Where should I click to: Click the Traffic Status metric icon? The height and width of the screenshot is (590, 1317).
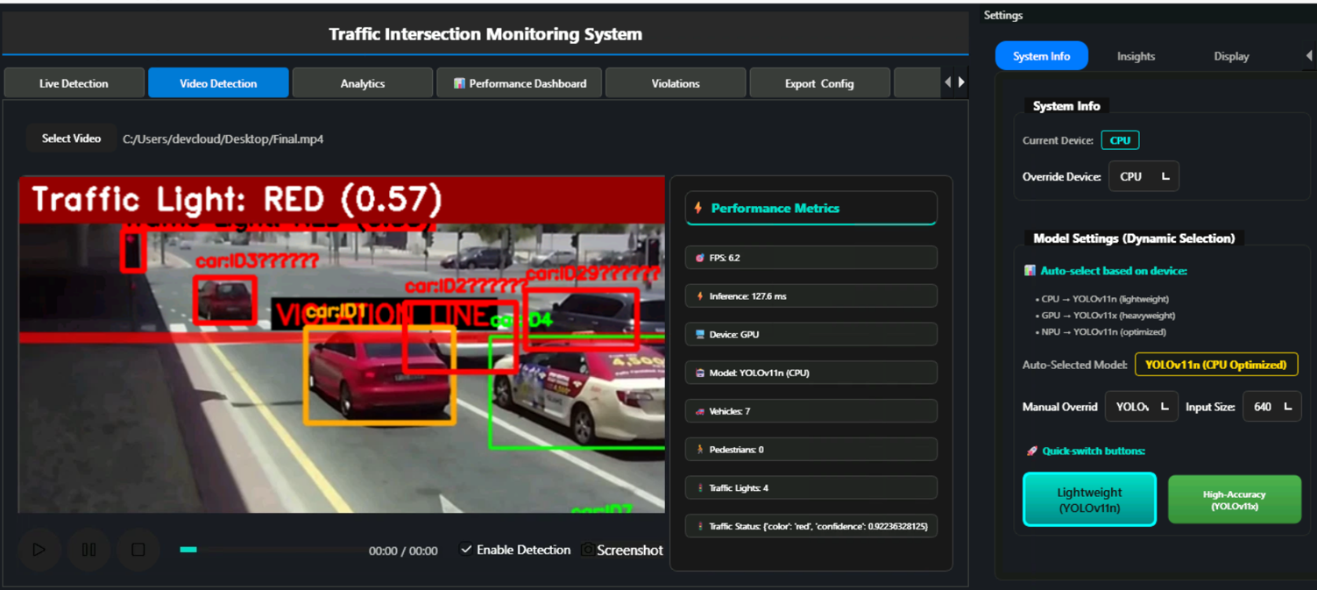pos(699,526)
